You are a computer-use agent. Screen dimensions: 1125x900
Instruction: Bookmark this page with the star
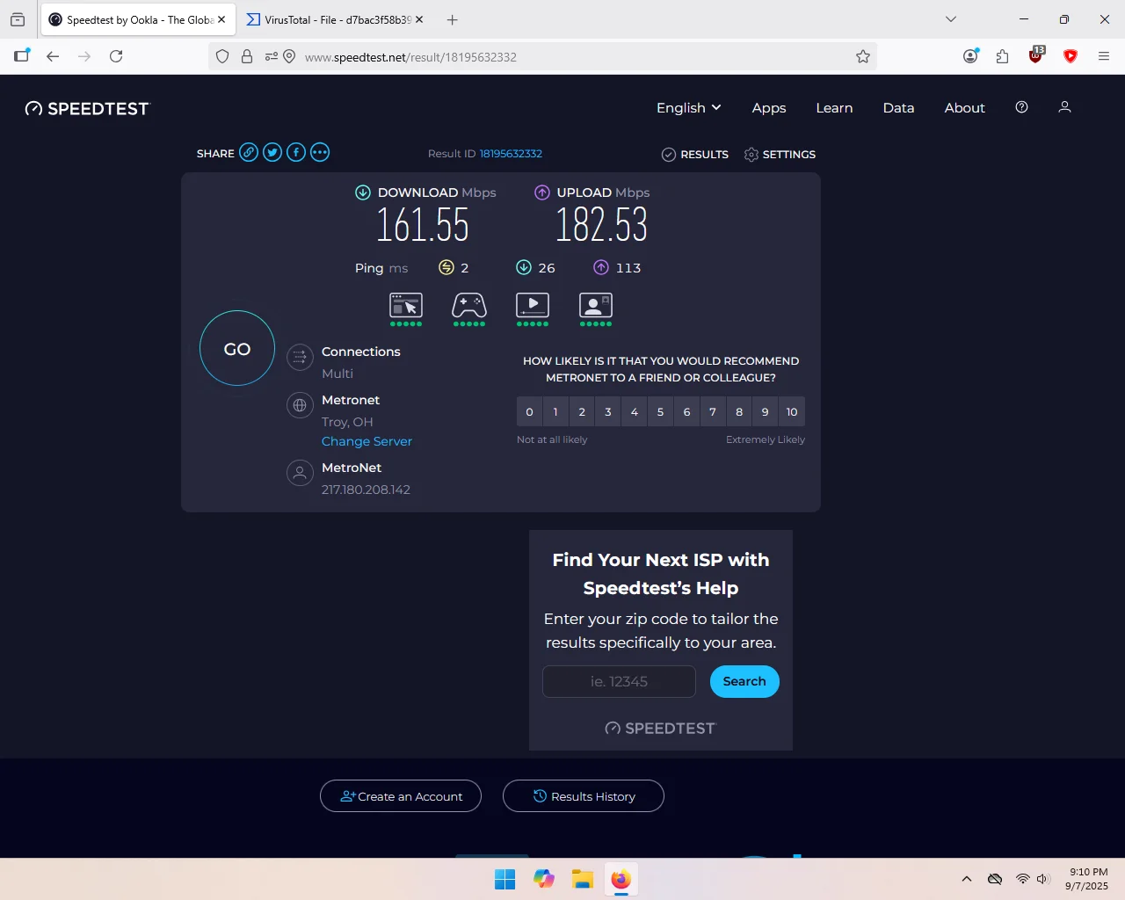coord(863,56)
